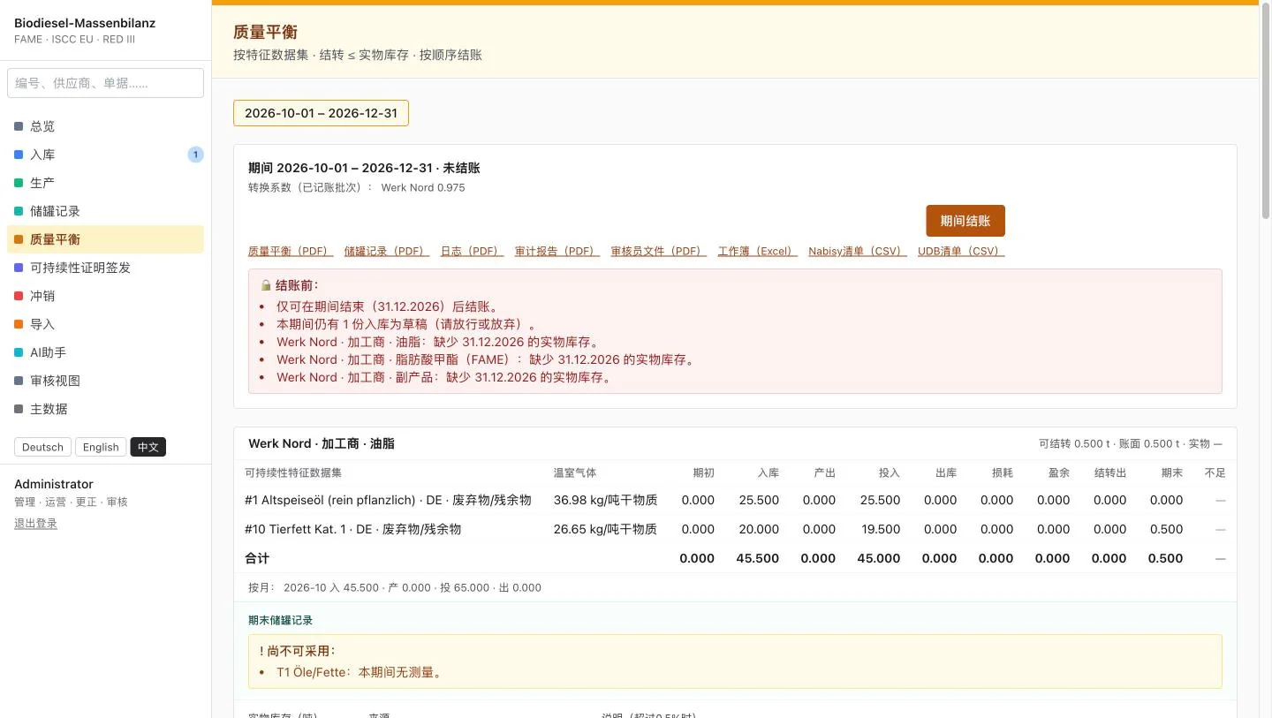1272x718 pixels.
Task: Open 总览 in the sidebar
Action: coord(105,126)
